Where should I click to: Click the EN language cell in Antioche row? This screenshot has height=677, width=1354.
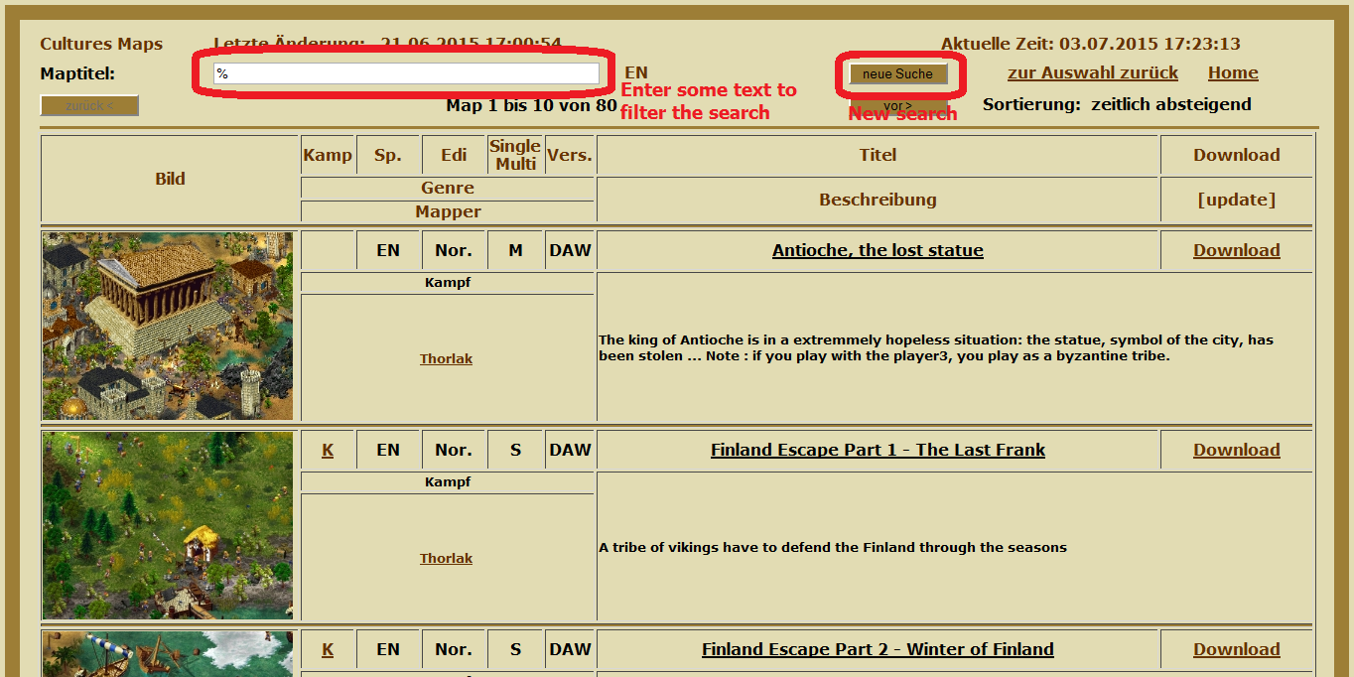(x=388, y=250)
